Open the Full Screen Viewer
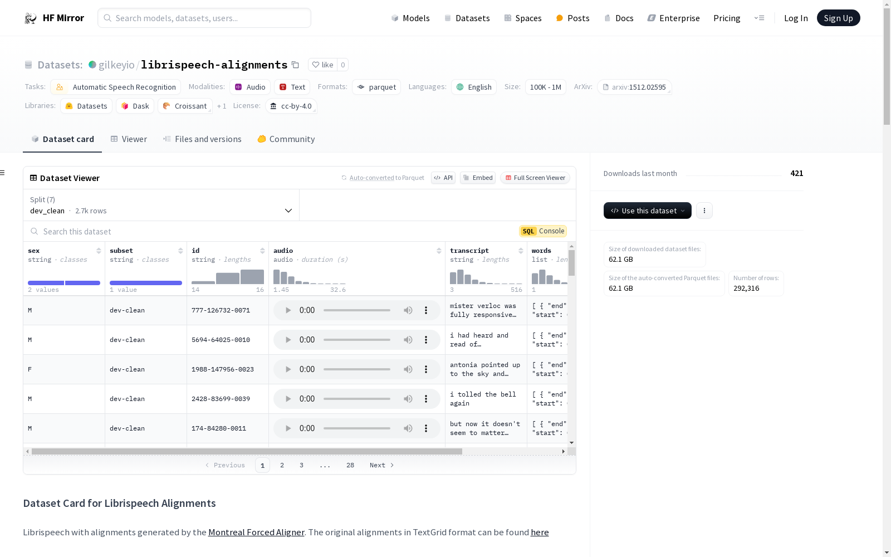Screen dimensions: 891x557 [x=535, y=178]
